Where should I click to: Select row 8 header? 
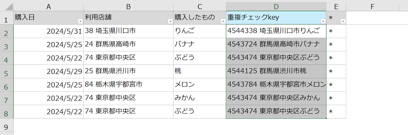coord(6,112)
